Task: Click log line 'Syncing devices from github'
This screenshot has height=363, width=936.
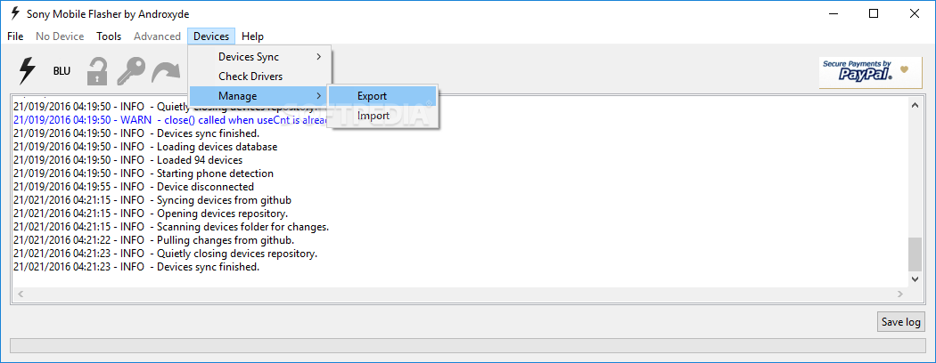Action: (152, 200)
